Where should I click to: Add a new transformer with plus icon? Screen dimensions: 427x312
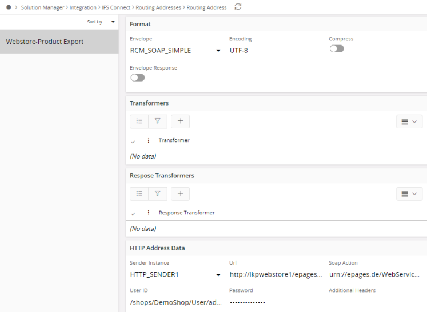(x=180, y=121)
